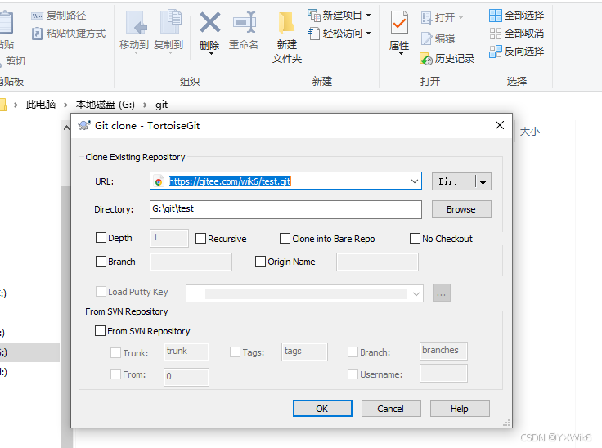Image resolution: width=602 pixels, height=448 pixels.
Task: Click the New item icon
Action: tap(313, 16)
